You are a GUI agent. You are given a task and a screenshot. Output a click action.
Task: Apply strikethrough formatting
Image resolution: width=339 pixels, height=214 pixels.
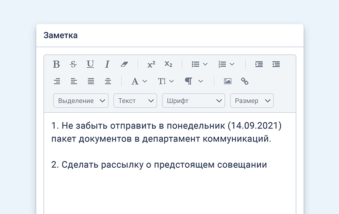click(x=73, y=64)
